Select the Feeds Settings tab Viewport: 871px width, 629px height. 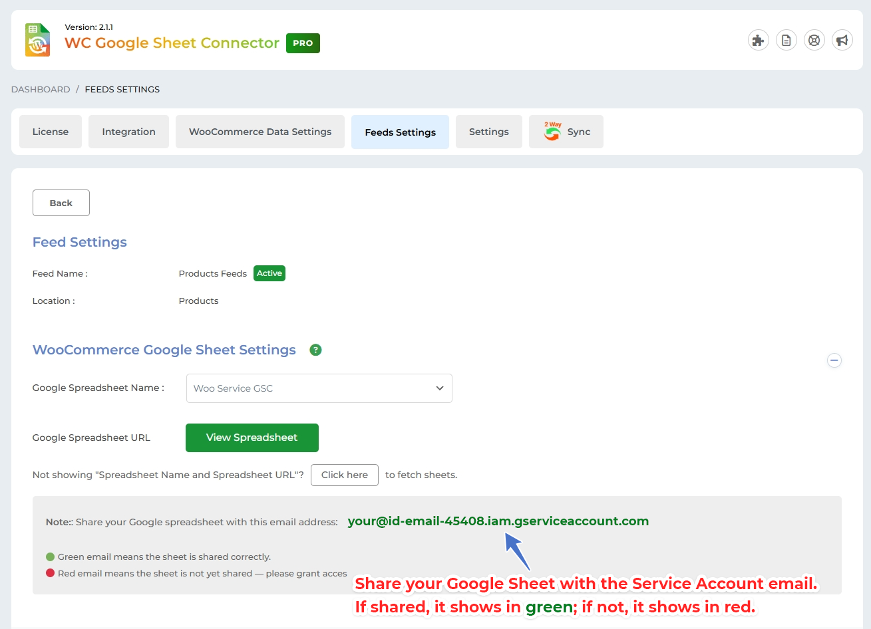point(400,132)
